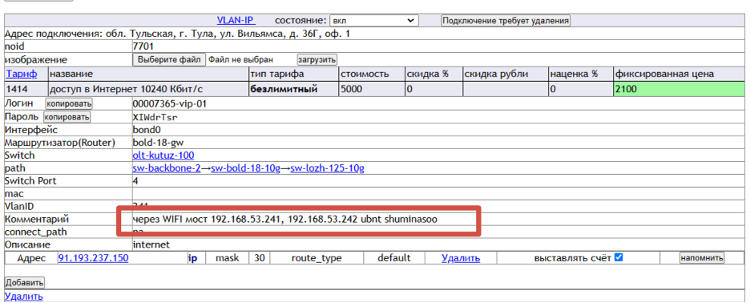Click the bottom Удалить link
This screenshot has height=303, width=750.
coord(23,297)
